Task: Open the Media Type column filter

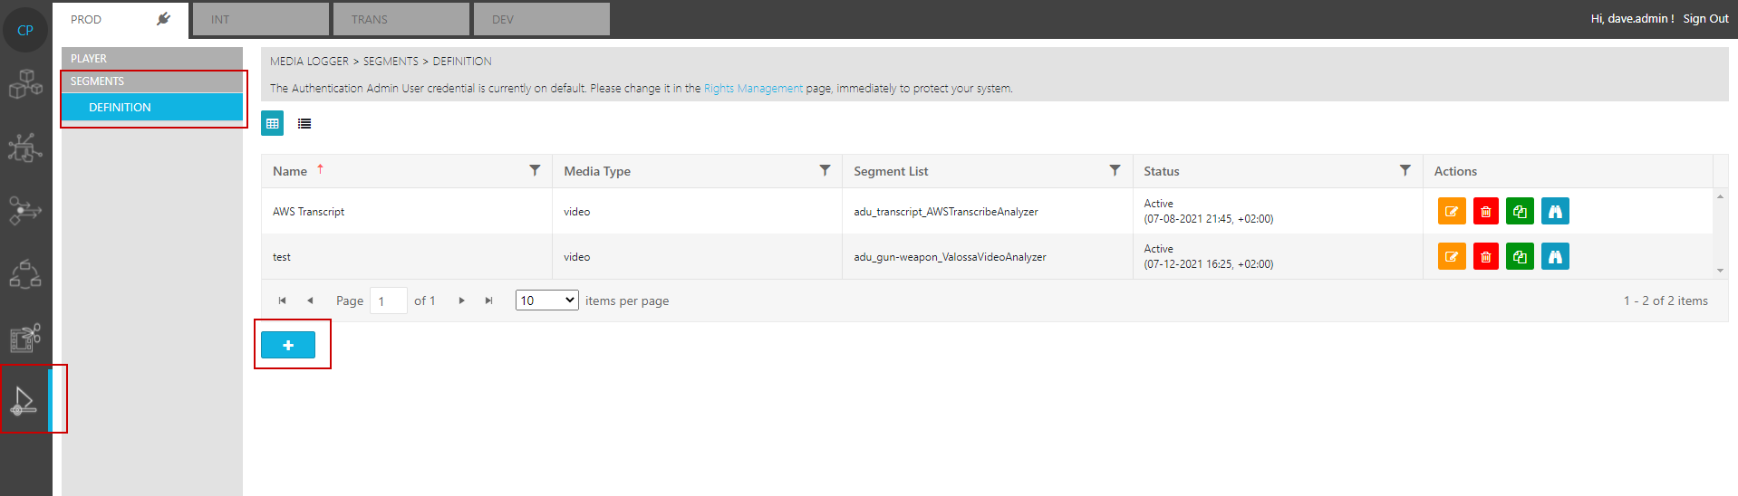Action: 825,170
